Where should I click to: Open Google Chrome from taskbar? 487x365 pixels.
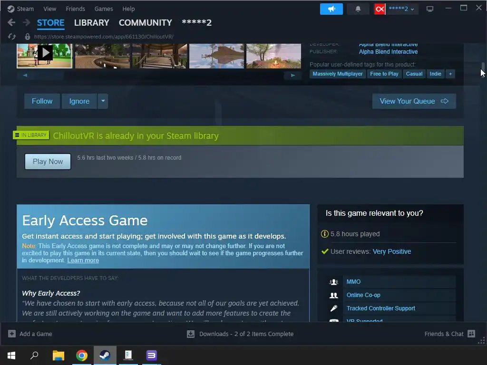[82, 355]
